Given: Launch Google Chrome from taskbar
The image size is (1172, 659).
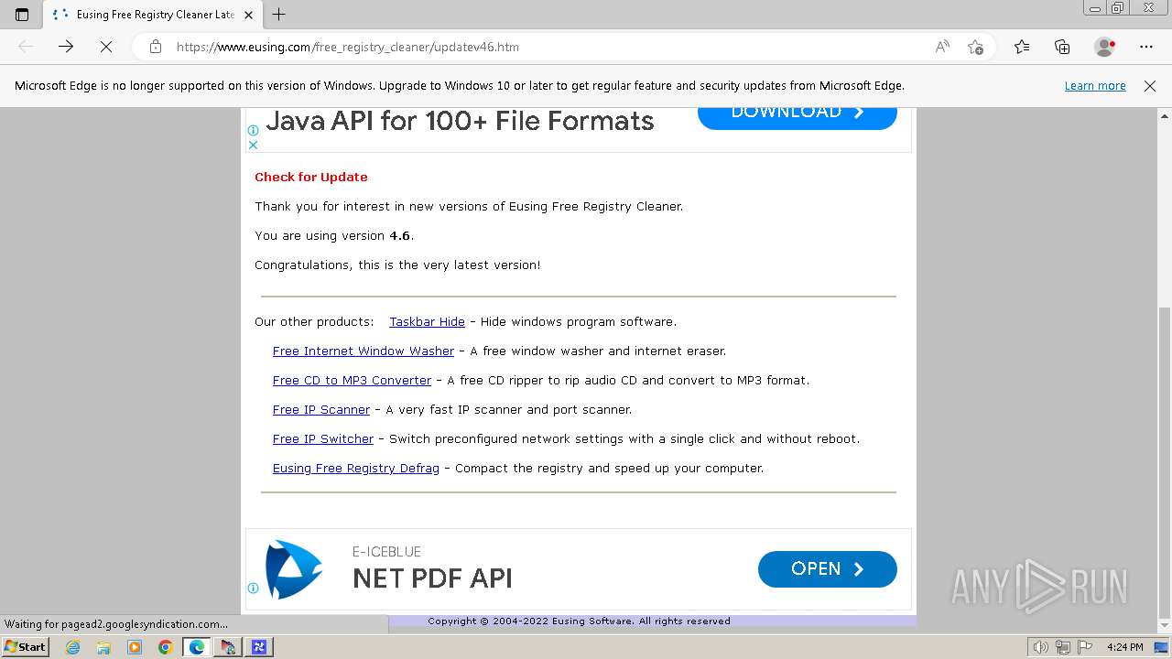Looking at the screenshot, I should click(165, 647).
